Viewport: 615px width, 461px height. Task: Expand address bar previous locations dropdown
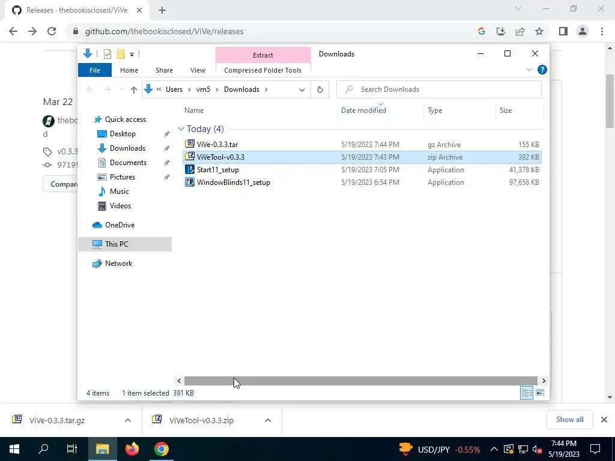302,90
